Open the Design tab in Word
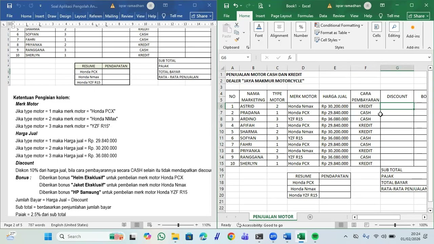The image size is (434, 244). pos(65,16)
